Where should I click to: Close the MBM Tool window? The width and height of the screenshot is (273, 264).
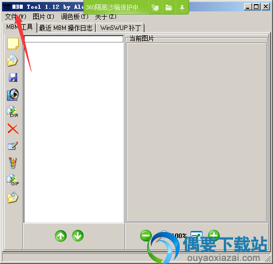point(266,7)
